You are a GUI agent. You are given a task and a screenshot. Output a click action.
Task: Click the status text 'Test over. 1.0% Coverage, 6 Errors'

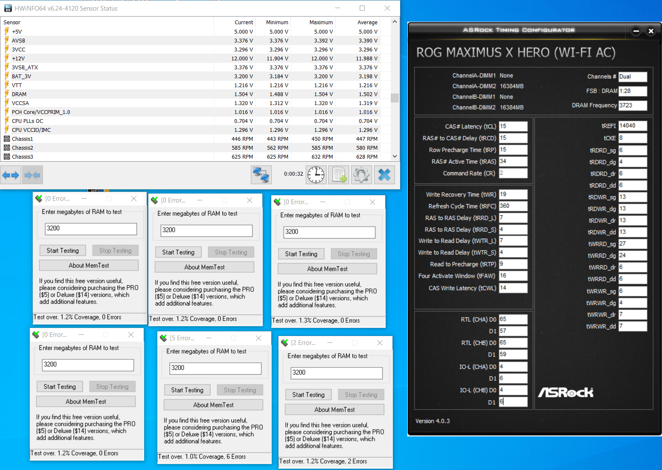point(202,456)
